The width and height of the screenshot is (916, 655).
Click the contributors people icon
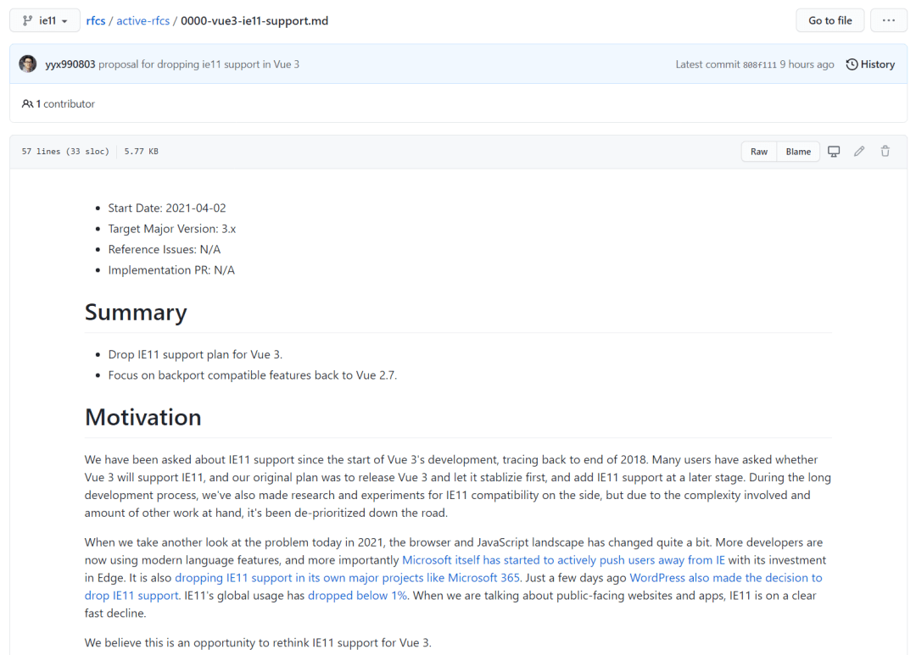coord(27,104)
